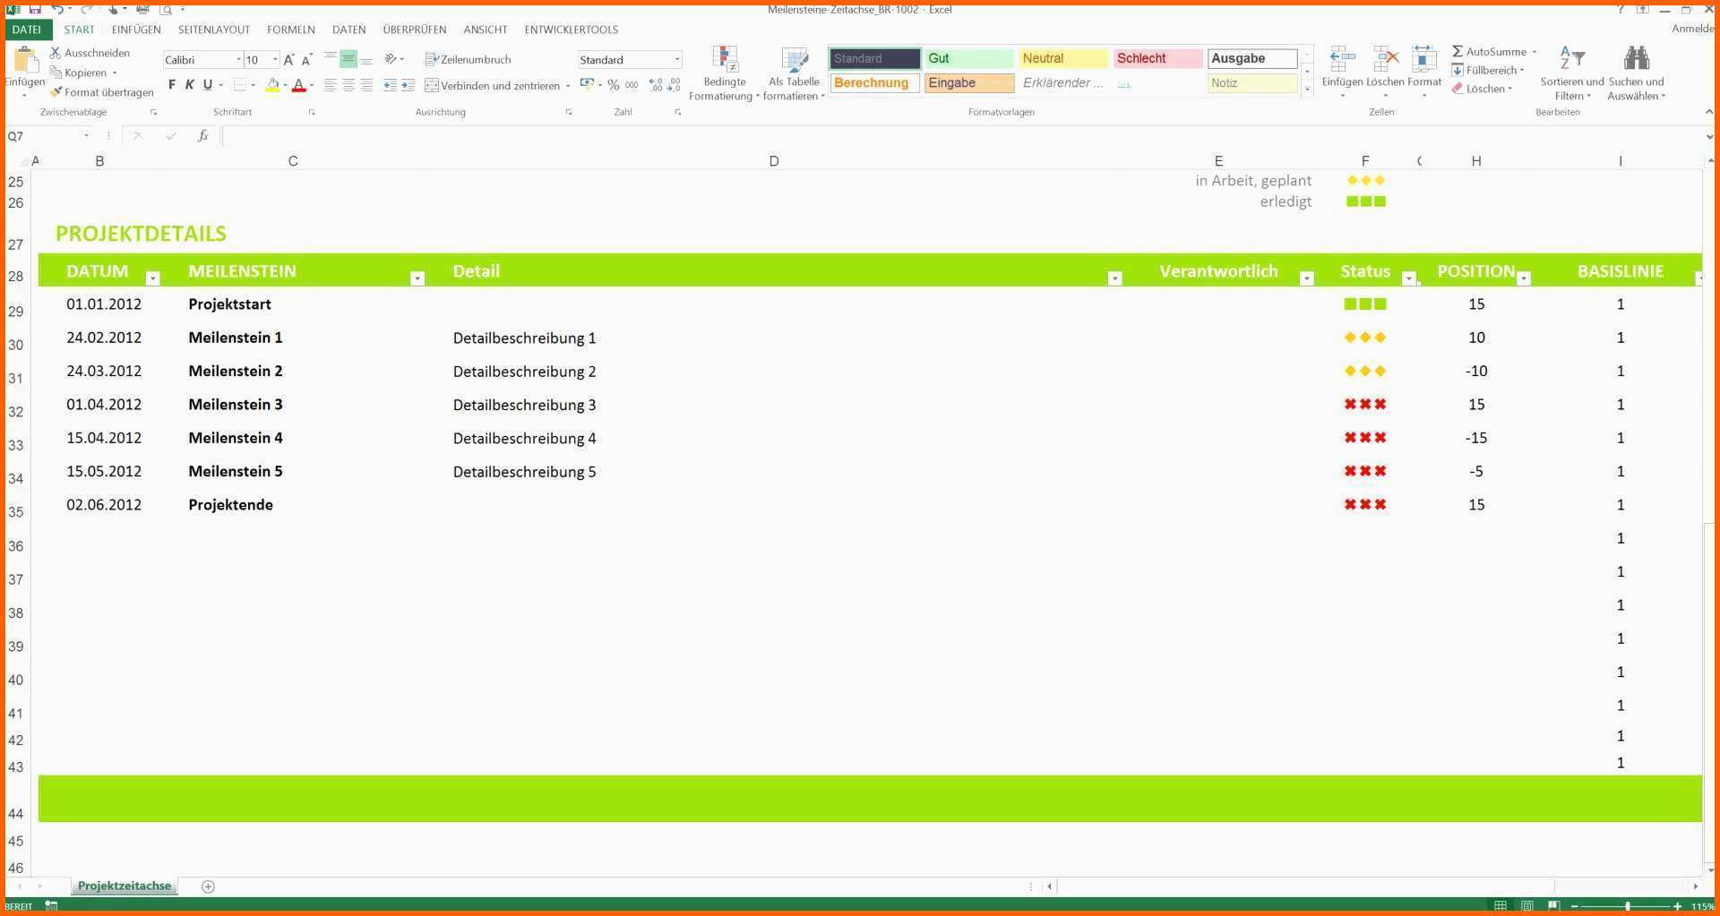Add a decimal place
The width and height of the screenshot is (1720, 916).
[x=656, y=85]
